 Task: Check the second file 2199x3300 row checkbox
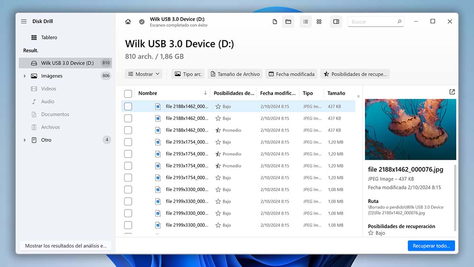point(128,202)
